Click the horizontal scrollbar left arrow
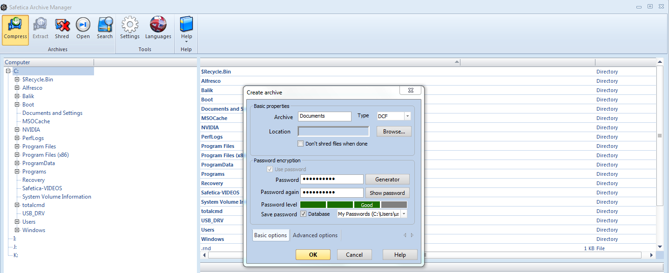 click(x=204, y=255)
